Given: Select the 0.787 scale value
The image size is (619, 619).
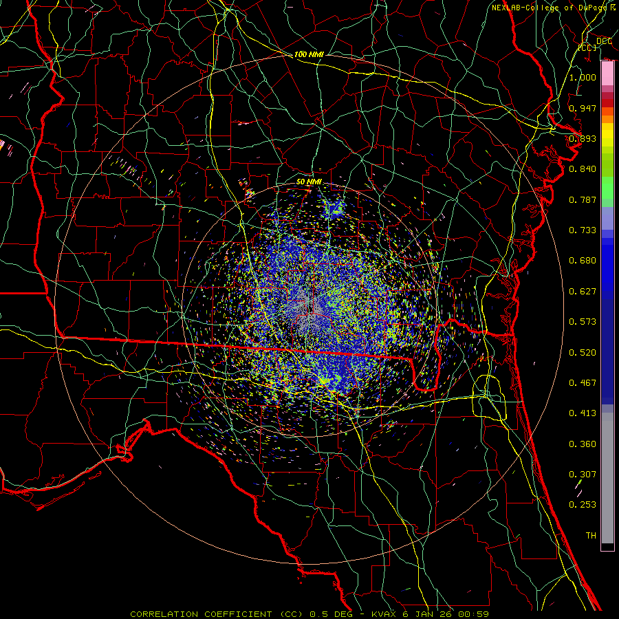Looking at the screenshot, I should tap(583, 199).
